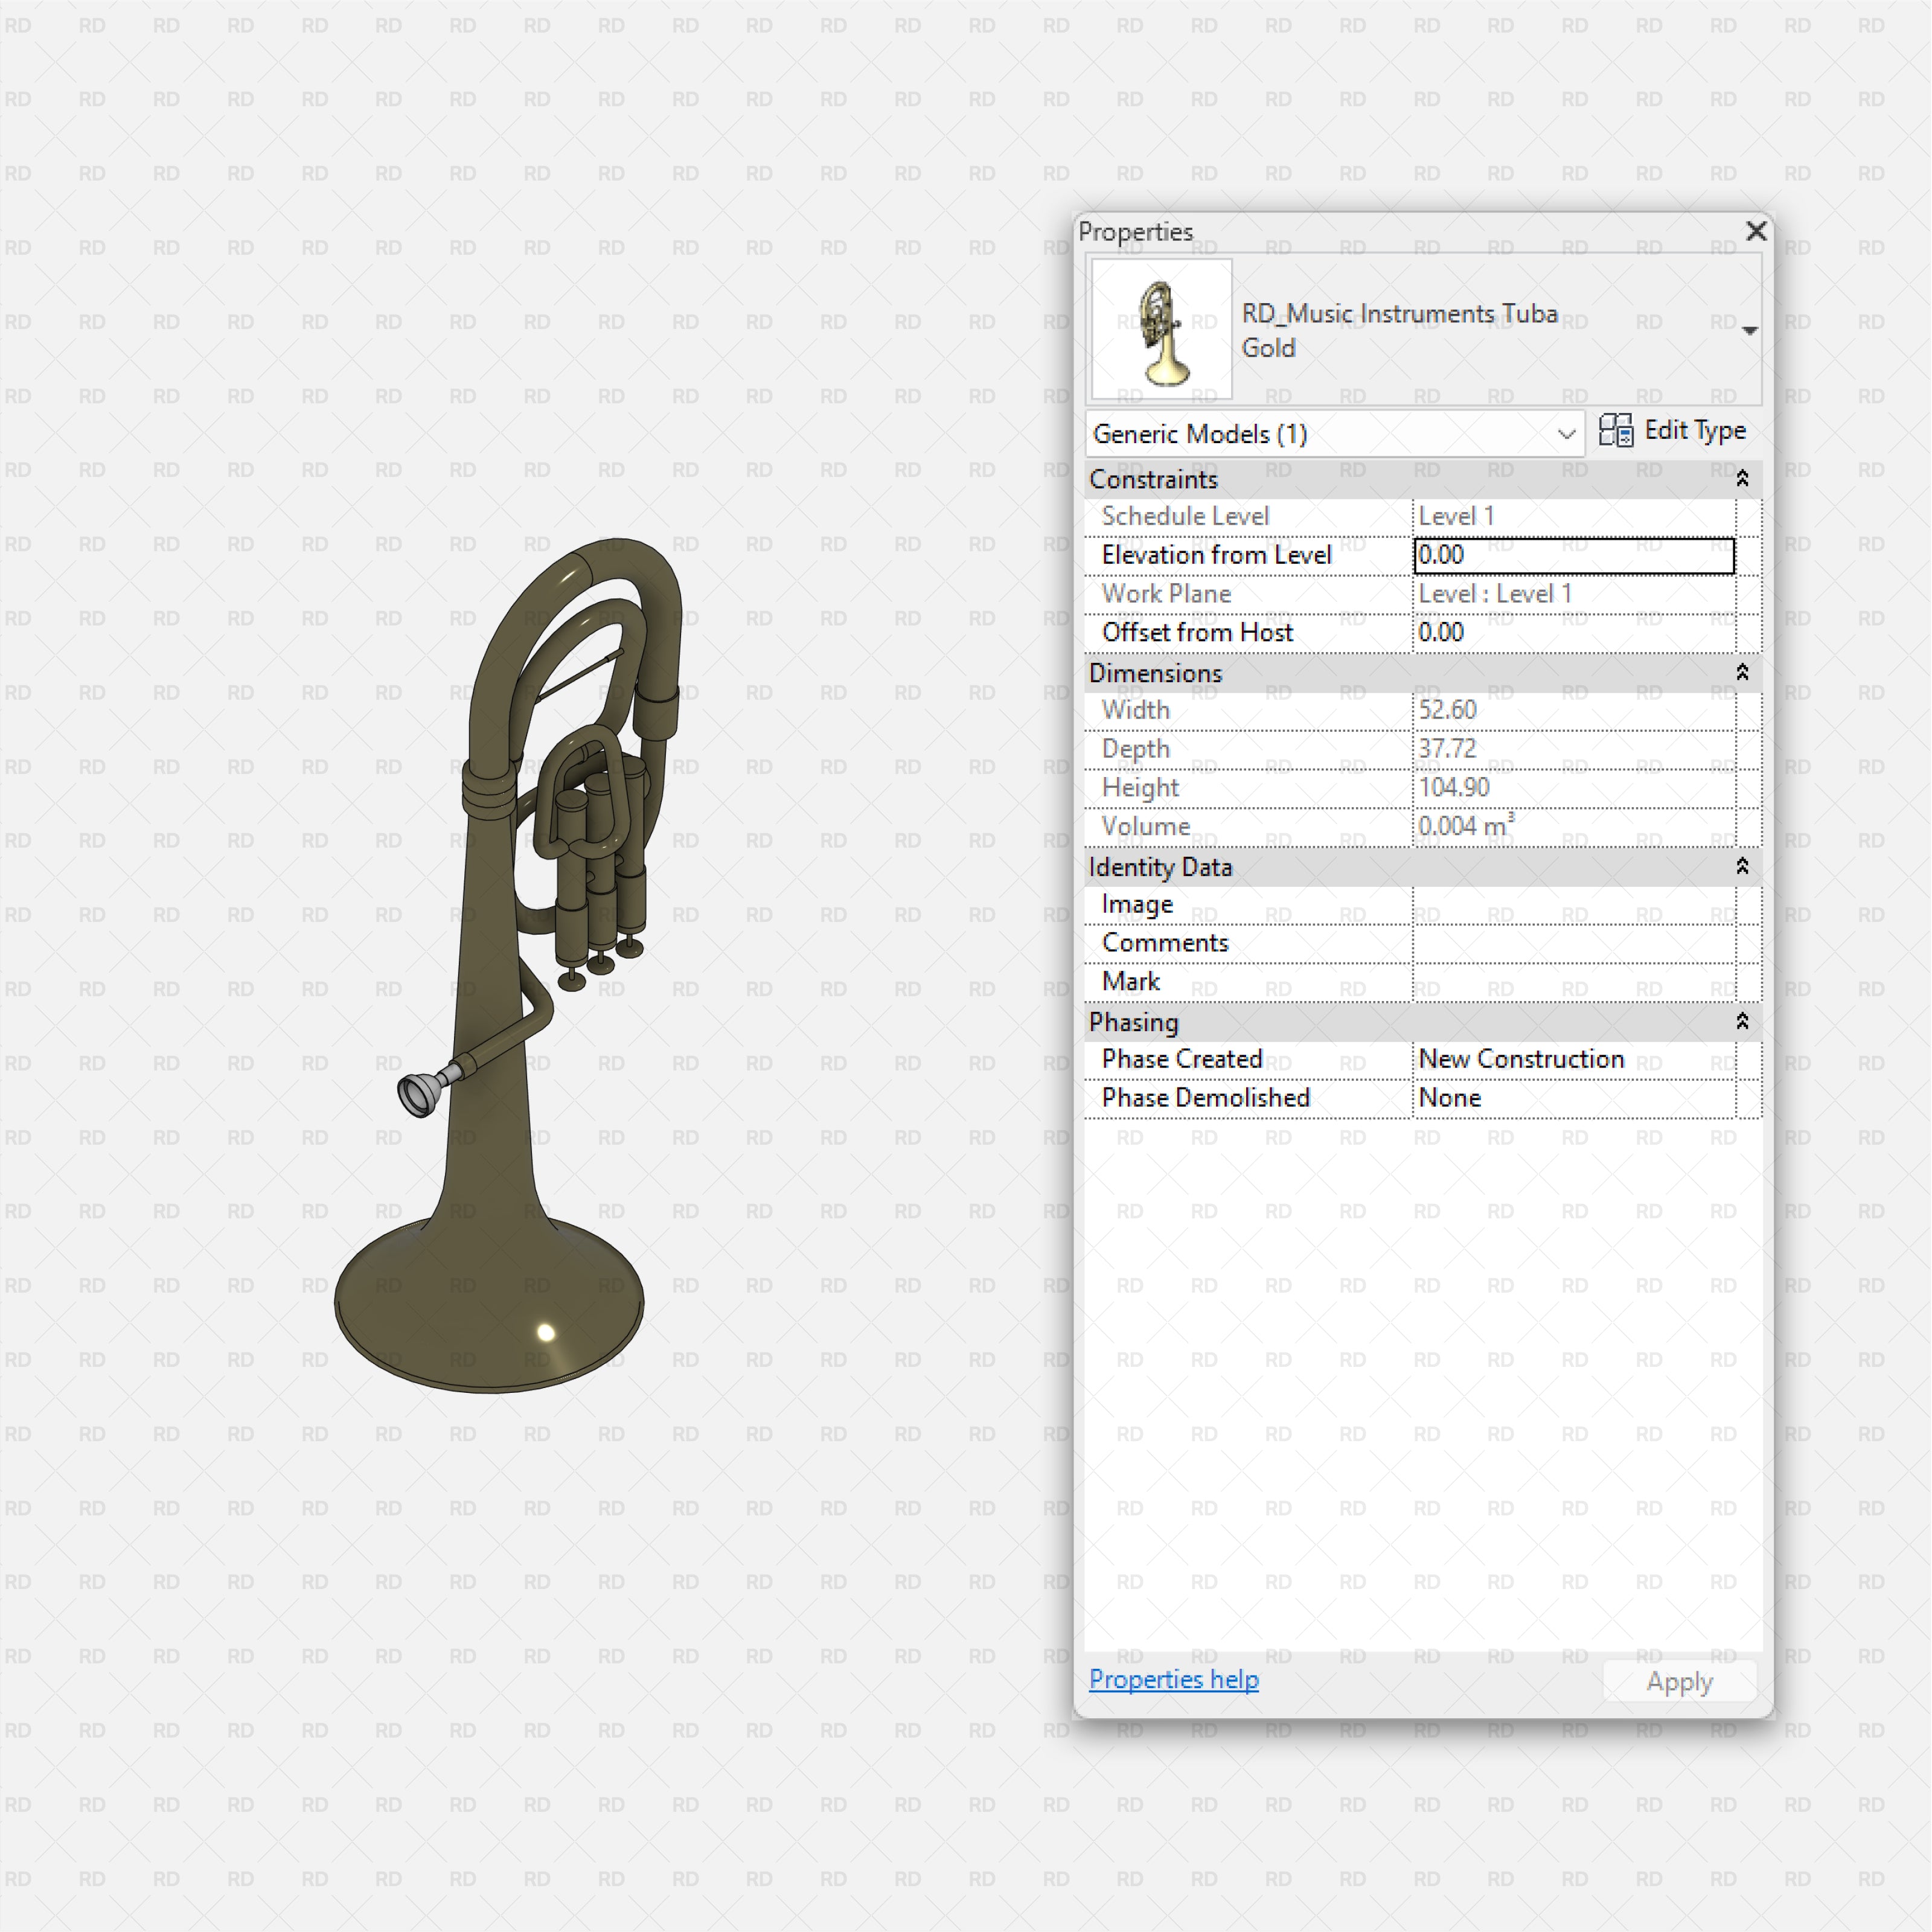1932x1932 pixels.
Task: Collapse the Phasing section
Action: pos(1742,1022)
